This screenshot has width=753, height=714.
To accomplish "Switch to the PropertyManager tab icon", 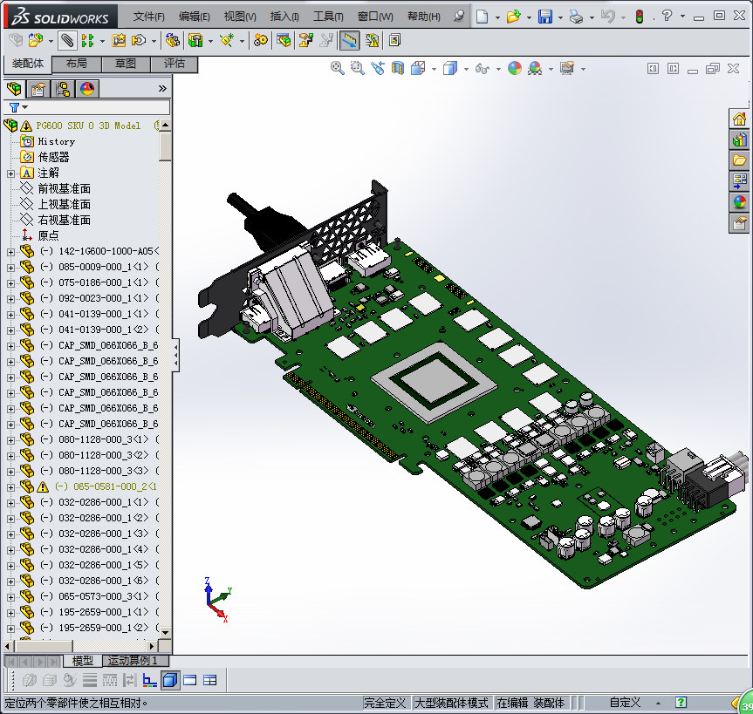I will 38,89.
